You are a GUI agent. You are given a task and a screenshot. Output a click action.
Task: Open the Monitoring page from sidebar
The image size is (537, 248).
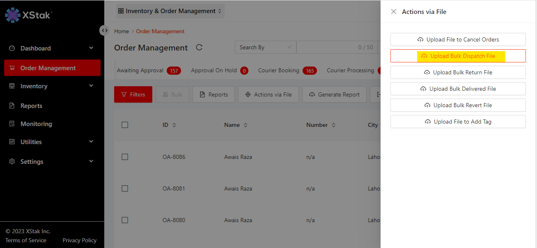(36, 124)
